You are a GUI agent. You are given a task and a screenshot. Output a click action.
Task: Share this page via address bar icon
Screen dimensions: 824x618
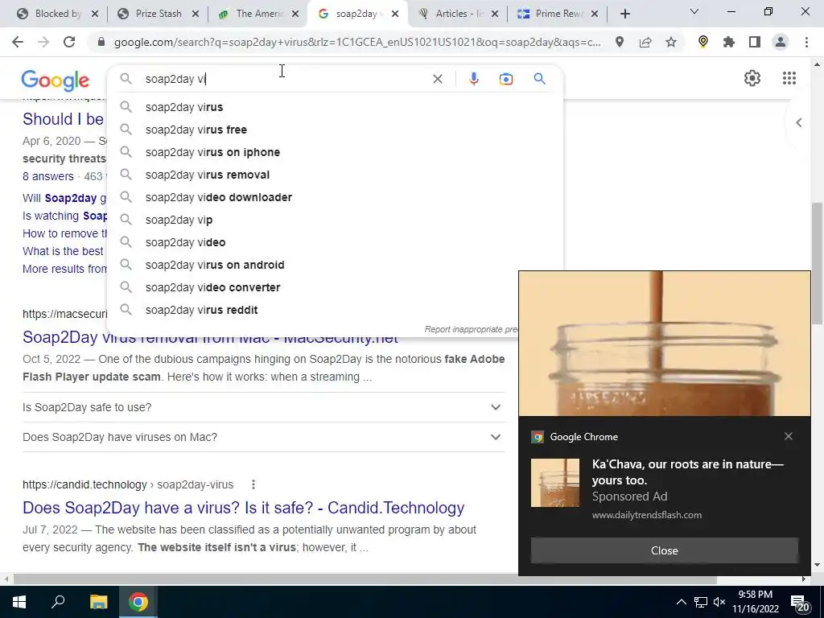point(645,42)
